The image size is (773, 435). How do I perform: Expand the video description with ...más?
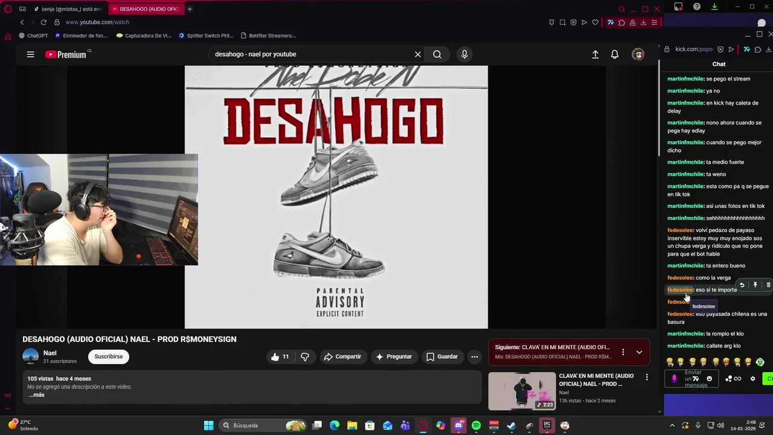36,395
